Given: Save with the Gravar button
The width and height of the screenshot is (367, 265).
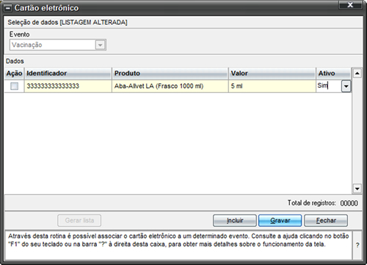Looking at the screenshot, I should 280,220.
